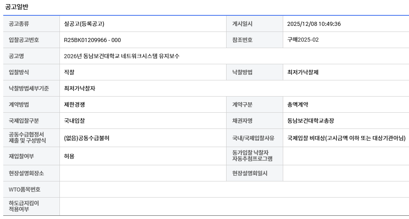Click the 제한경쟁 contract method value
Viewport: 409px width, 219px height.
pos(74,105)
